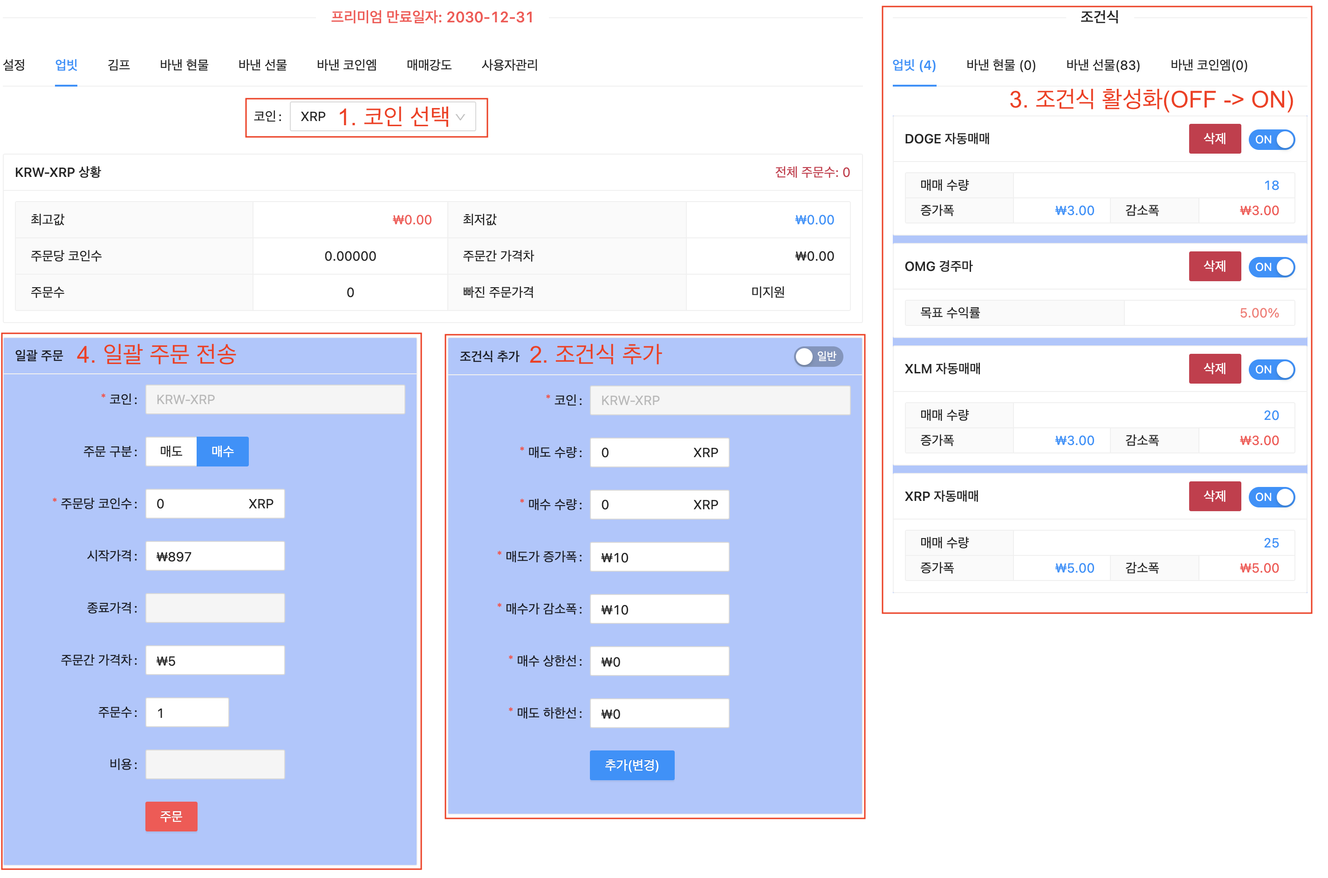Click the red 주문 button

tap(171, 817)
